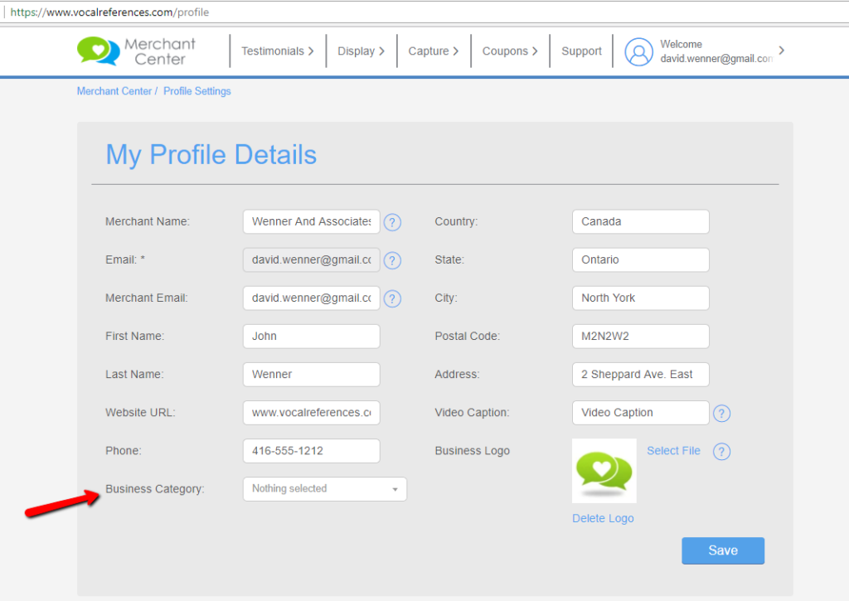Click the Business Logo thumbnail image
Viewport: 849px width, 601px height.
click(x=604, y=471)
